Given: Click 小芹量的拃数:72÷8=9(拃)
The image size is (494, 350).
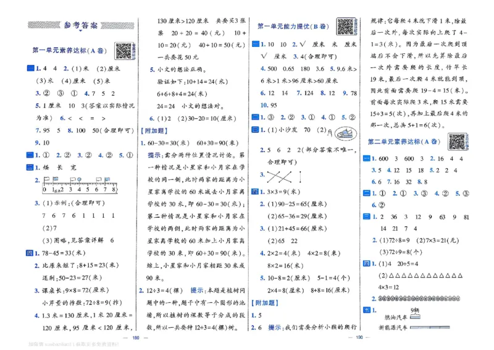Looking at the screenshot, I should [x=82, y=302].
